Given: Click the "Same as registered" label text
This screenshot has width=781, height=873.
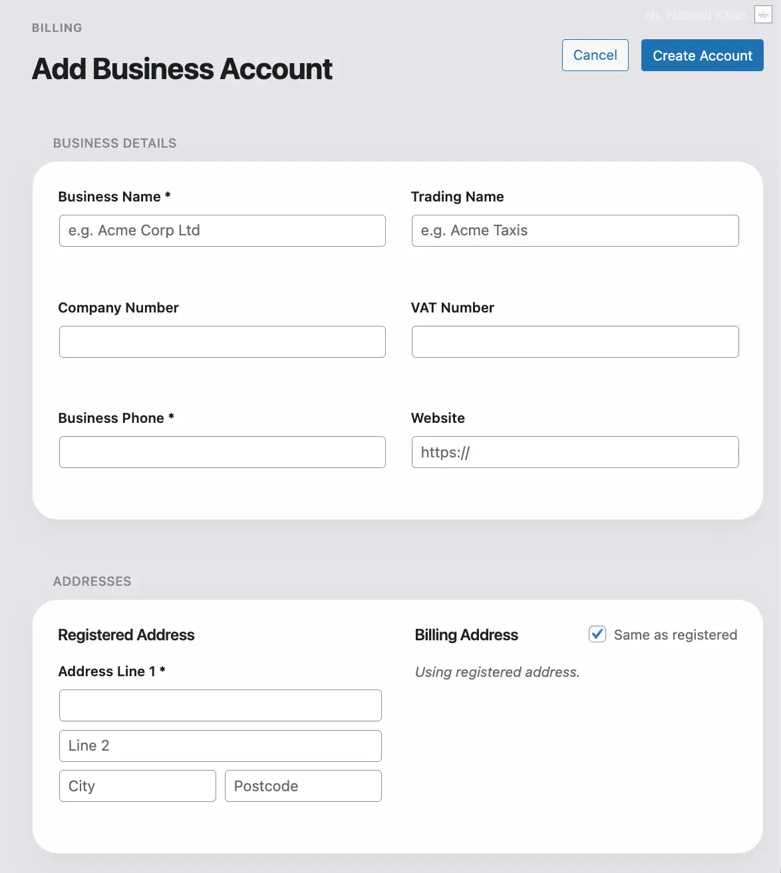Looking at the screenshot, I should tap(675, 635).
